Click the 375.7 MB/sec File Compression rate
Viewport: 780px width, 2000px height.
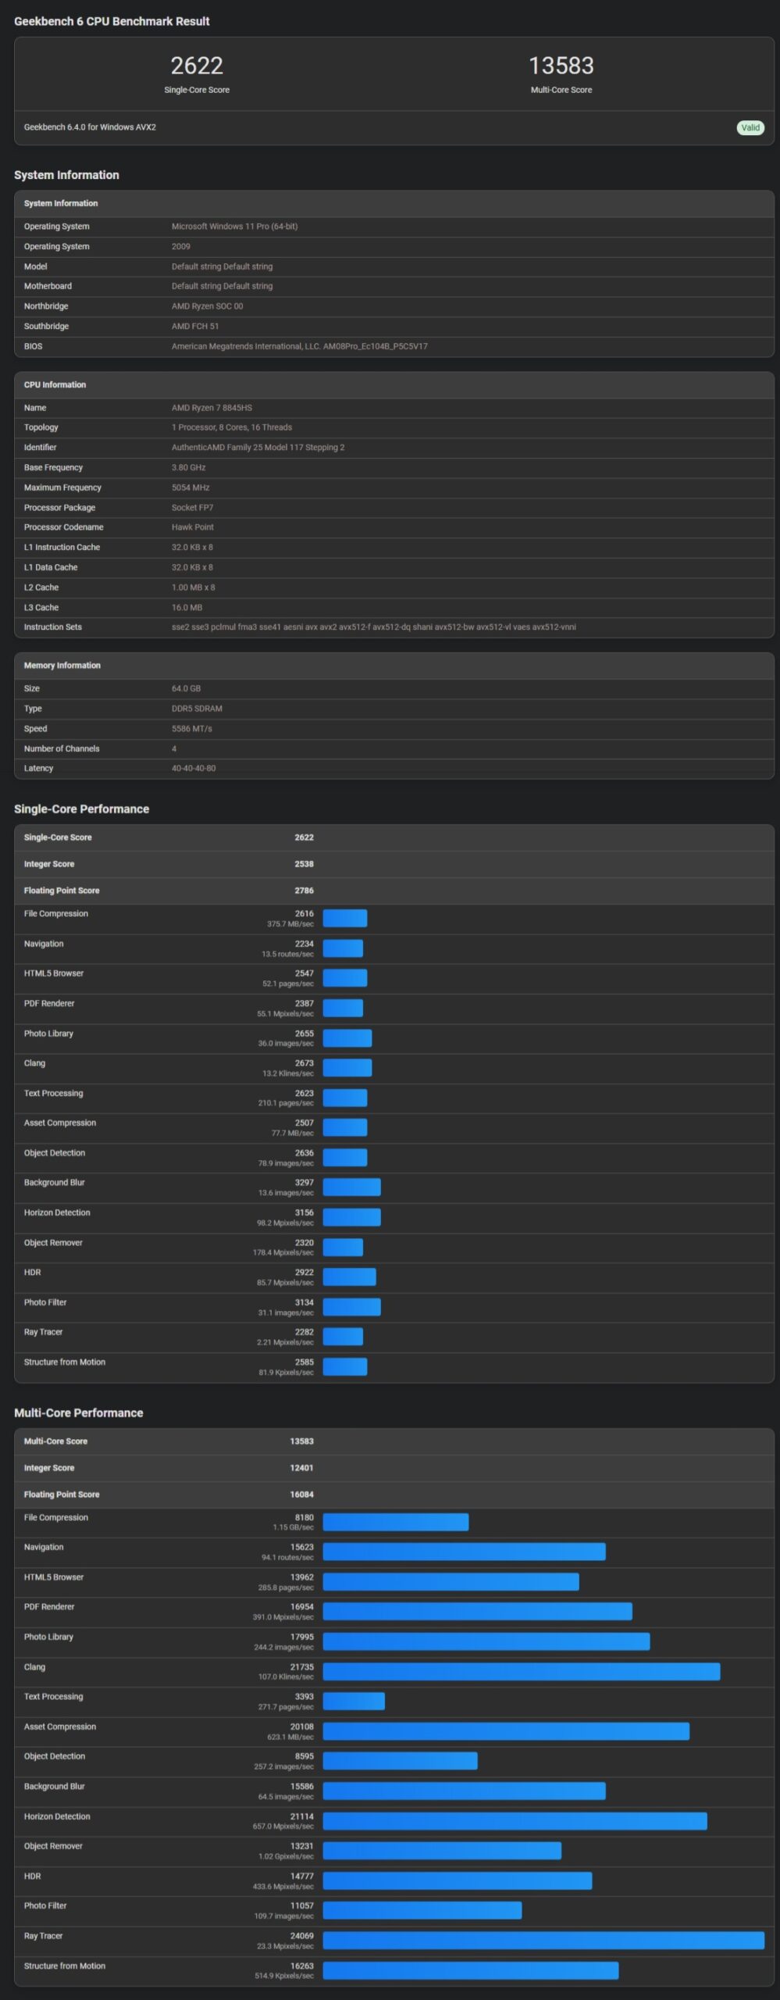(x=290, y=924)
